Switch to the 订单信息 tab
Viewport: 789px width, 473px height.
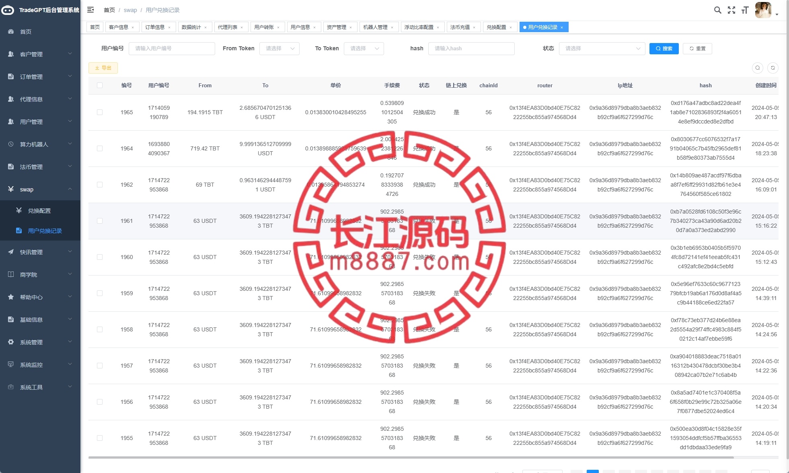click(x=158, y=27)
